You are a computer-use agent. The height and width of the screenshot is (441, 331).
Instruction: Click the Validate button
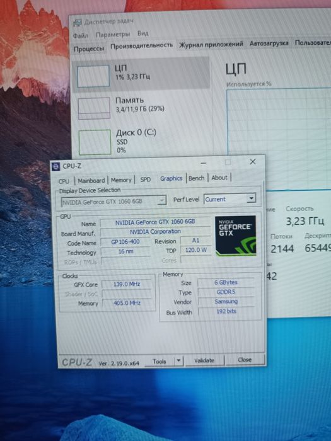tap(204, 360)
